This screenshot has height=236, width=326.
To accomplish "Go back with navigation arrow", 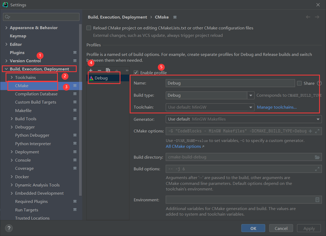I will point(308,17).
